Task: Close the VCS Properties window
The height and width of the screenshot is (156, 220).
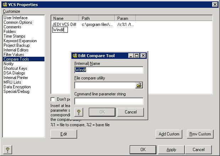Action: [215, 5]
